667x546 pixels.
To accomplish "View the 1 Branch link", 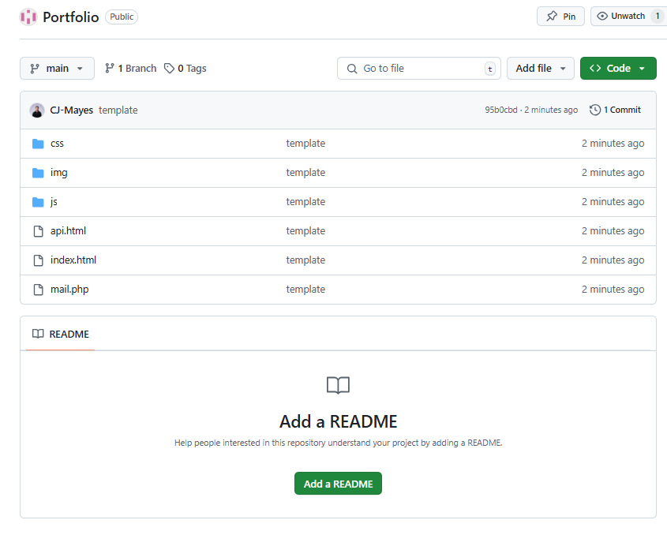I will pos(131,69).
